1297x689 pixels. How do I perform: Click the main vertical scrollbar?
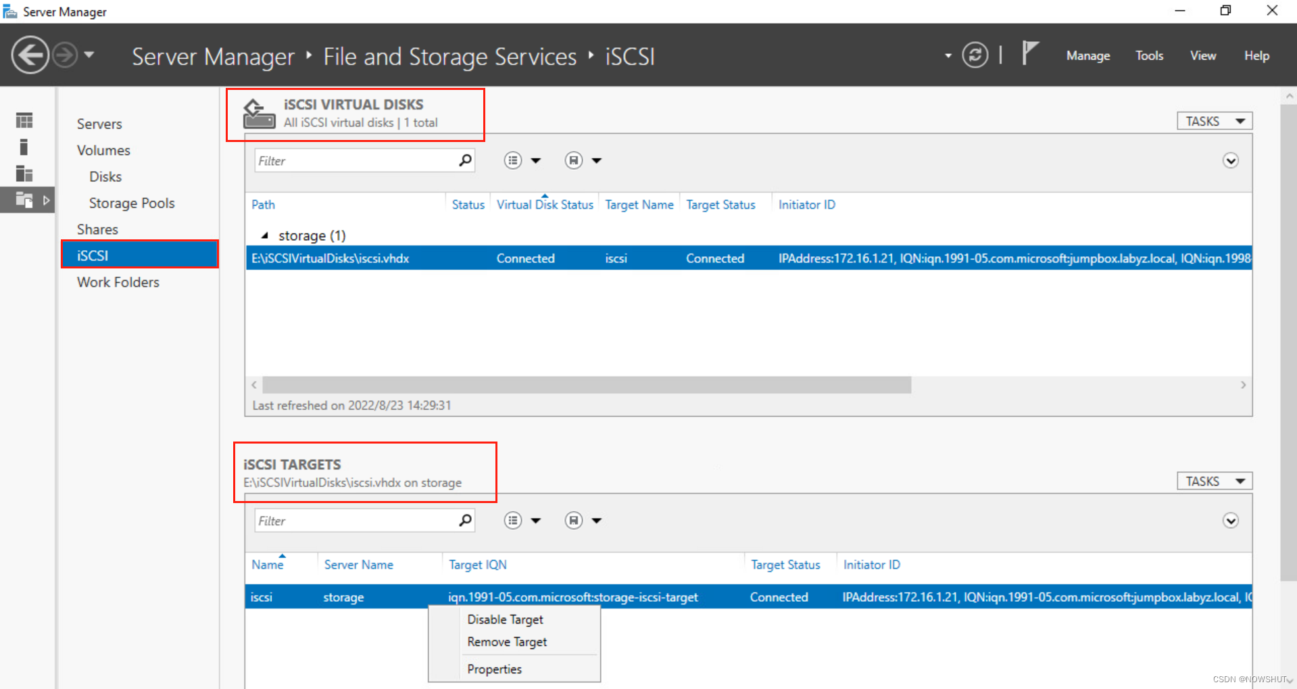click(1289, 343)
